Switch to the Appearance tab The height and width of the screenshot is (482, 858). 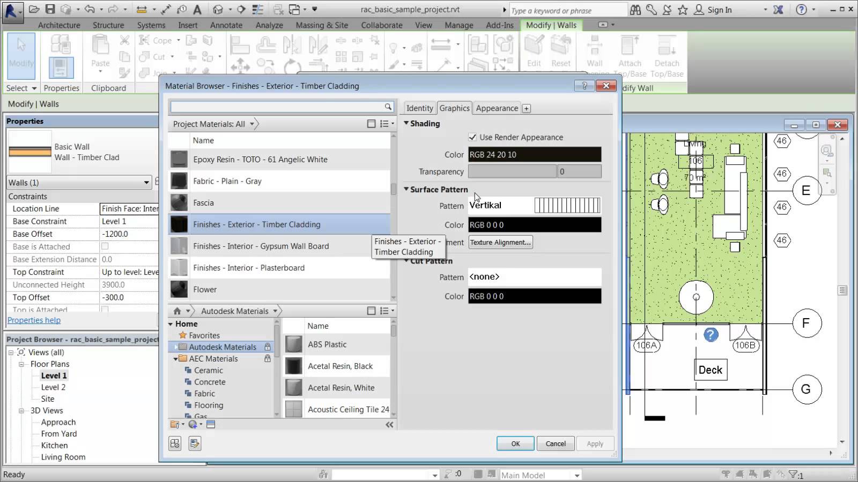497,108
